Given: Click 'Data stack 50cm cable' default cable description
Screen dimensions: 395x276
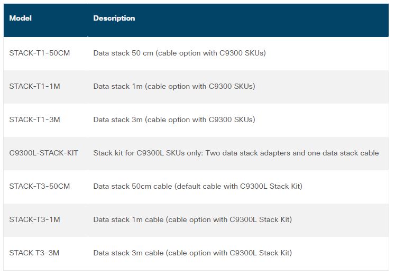Looking at the screenshot, I should click(198, 186).
